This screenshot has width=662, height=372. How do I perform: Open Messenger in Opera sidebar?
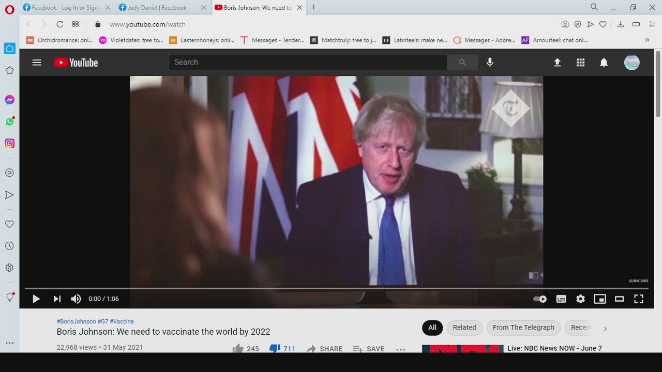[9, 100]
